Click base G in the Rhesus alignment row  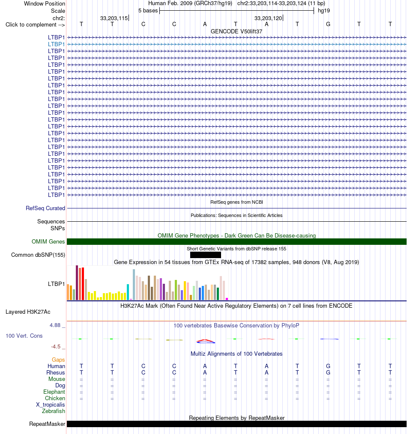(x=328, y=372)
